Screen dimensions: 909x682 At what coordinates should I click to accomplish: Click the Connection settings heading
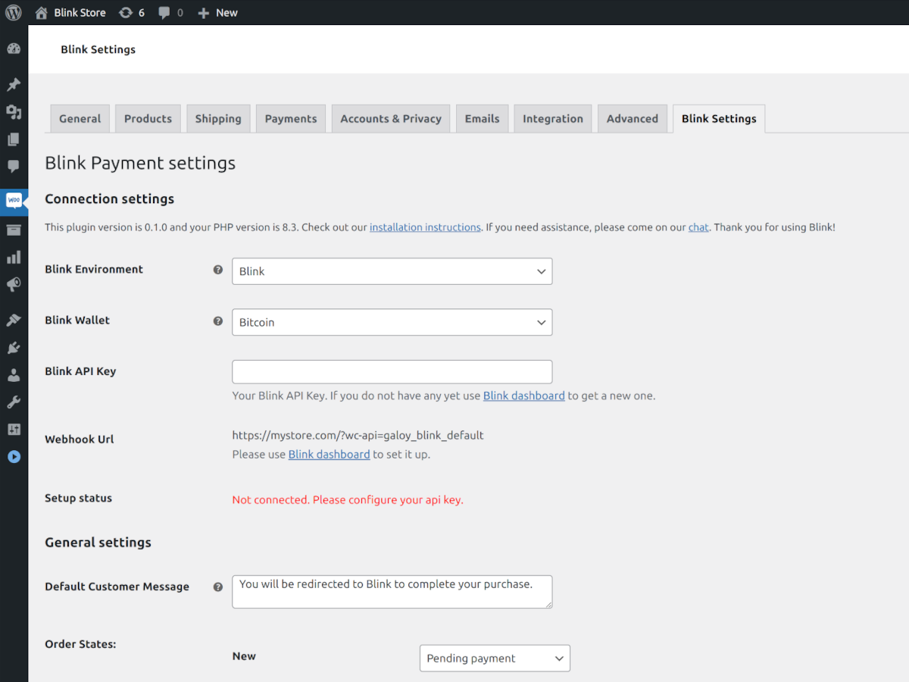tap(109, 199)
